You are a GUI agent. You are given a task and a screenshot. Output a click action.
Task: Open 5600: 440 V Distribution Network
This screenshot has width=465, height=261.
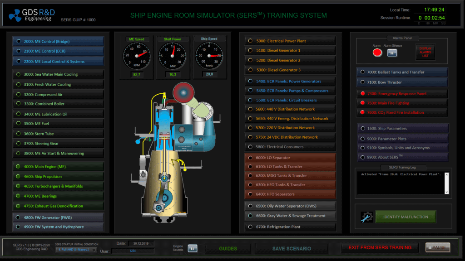pos(290,109)
